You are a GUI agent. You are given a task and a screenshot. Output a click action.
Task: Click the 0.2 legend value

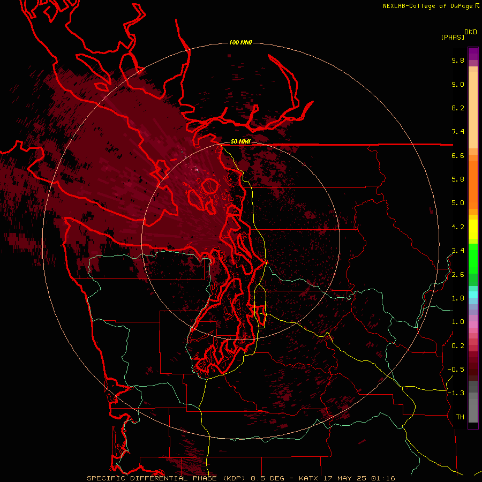(458, 346)
